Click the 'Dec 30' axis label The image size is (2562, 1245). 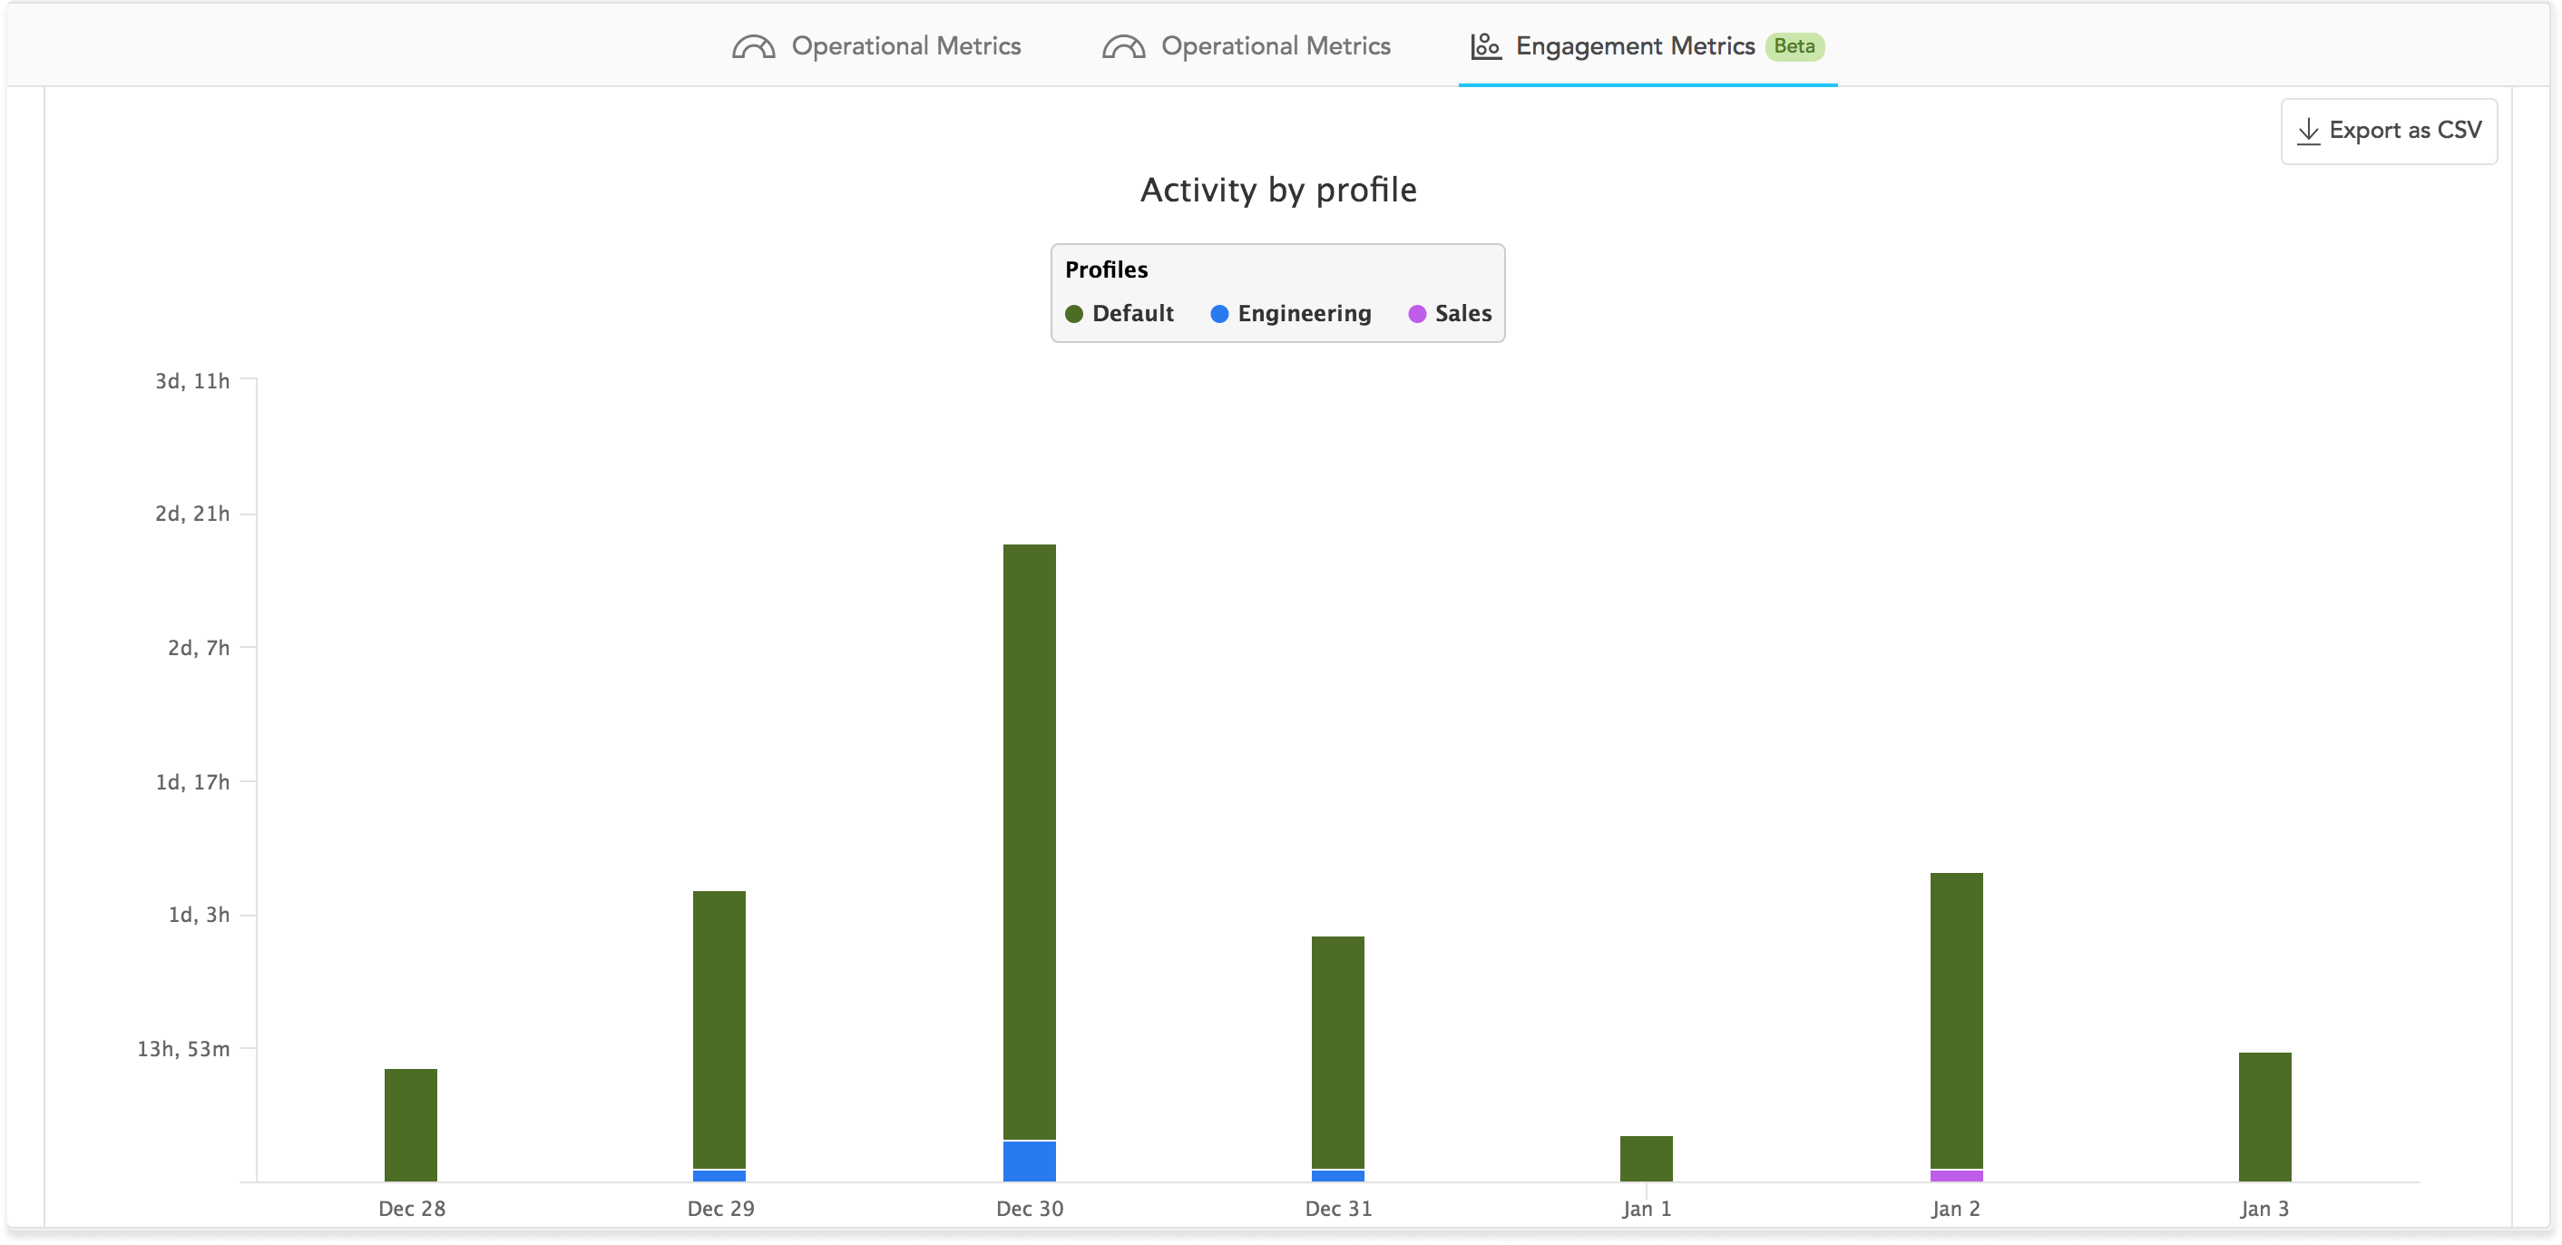click(x=1030, y=1208)
